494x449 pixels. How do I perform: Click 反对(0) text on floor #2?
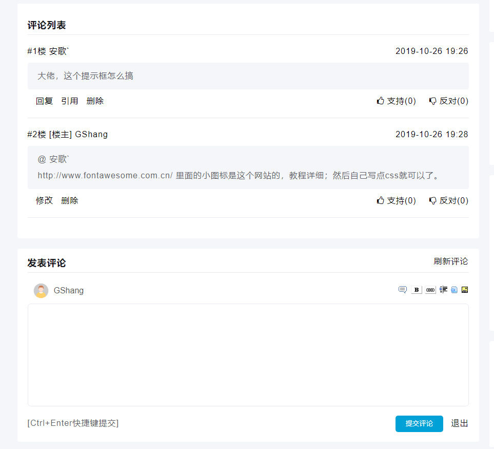click(453, 201)
